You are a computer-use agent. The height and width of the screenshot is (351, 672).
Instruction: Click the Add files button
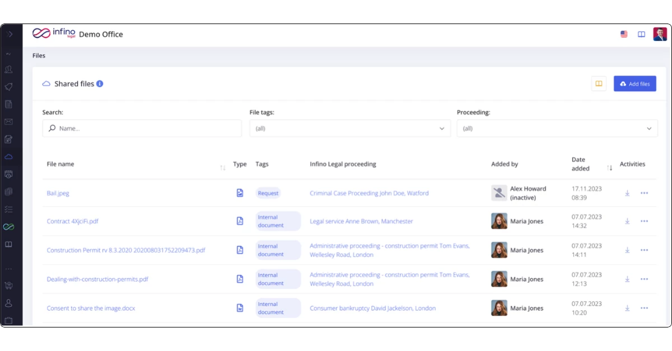click(634, 84)
